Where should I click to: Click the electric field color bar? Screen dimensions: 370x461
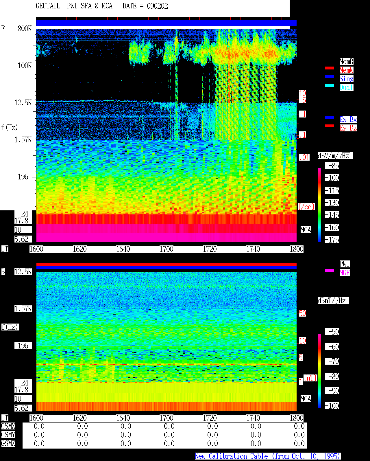click(x=320, y=205)
